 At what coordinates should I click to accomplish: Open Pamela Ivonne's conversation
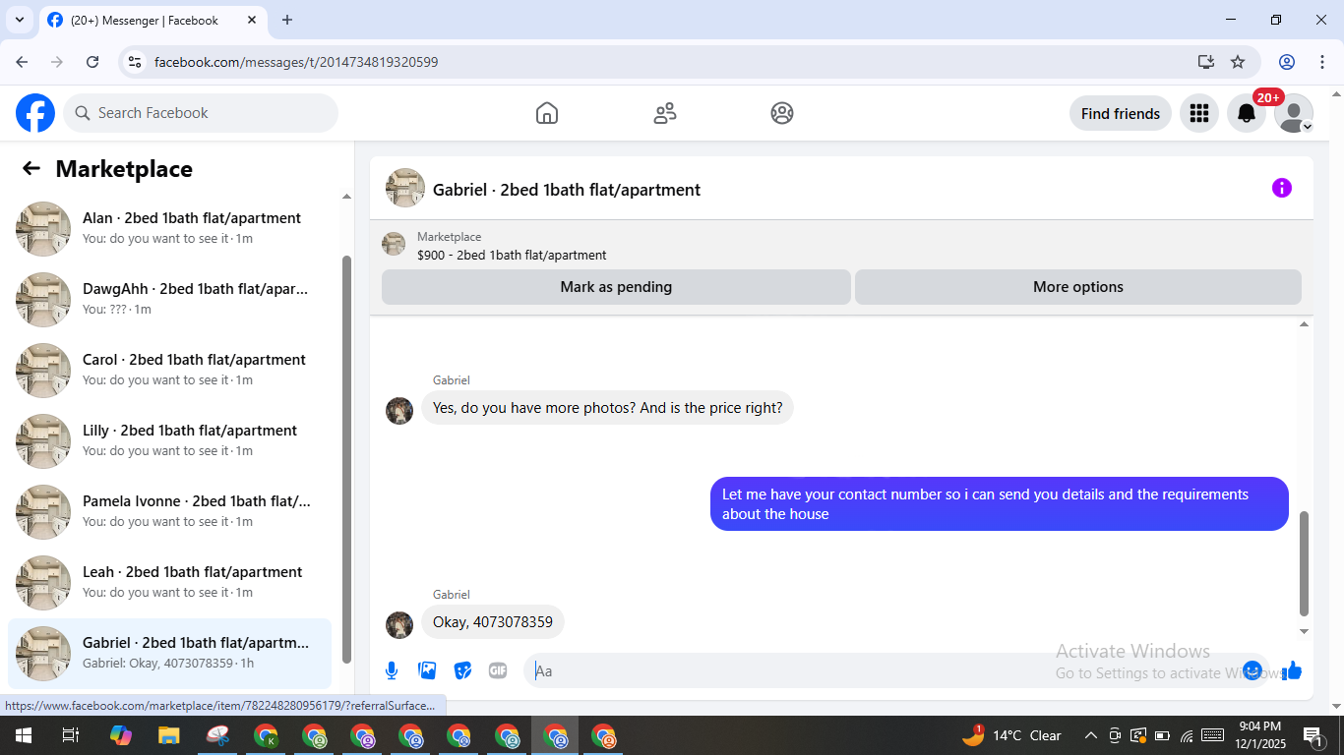pos(169,511)
